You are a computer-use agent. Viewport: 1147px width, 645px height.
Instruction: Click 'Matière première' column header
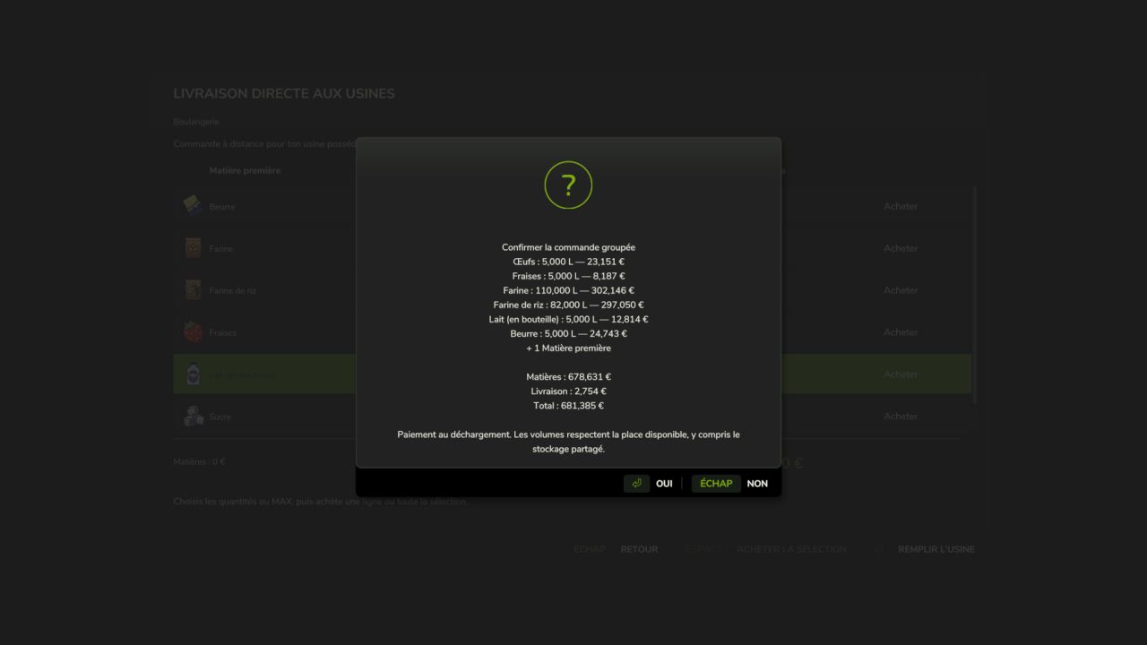245,170
